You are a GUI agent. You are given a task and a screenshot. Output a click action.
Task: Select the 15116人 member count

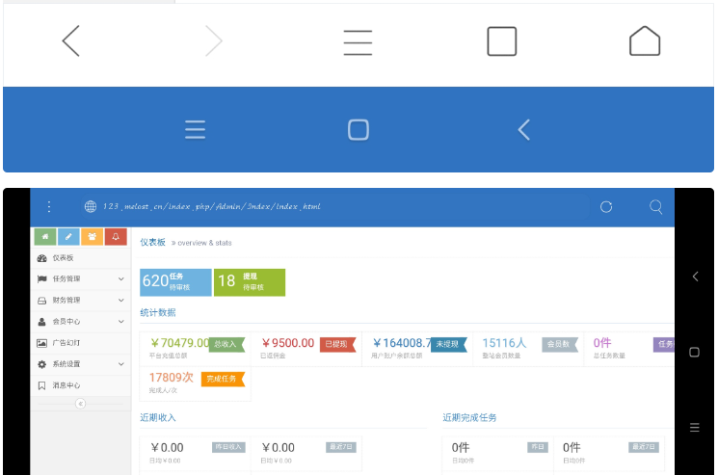pos(504,343)
